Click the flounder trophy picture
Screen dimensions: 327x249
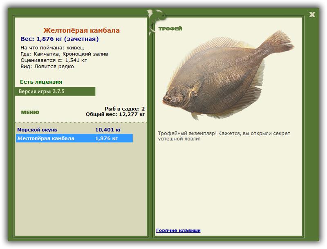228,75
